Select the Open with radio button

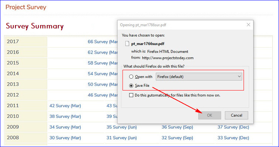click(131, 76)
